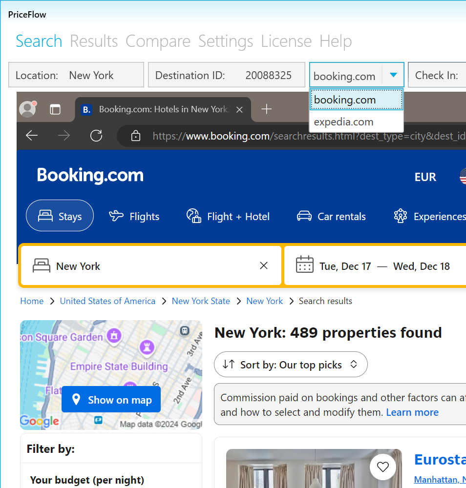Follow the Learn more link

pyautogui.click(x=412, y=412)
